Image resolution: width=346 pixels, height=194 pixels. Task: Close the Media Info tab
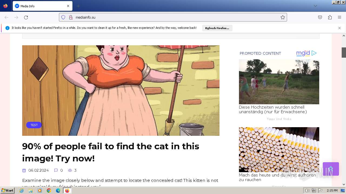68,6
